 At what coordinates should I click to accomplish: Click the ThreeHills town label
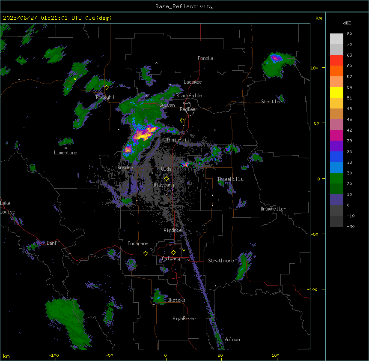click(x=230, y=179)
